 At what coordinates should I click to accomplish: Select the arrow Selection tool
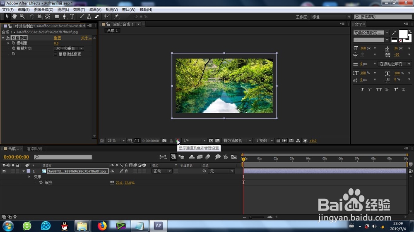[x=7, y=17]
